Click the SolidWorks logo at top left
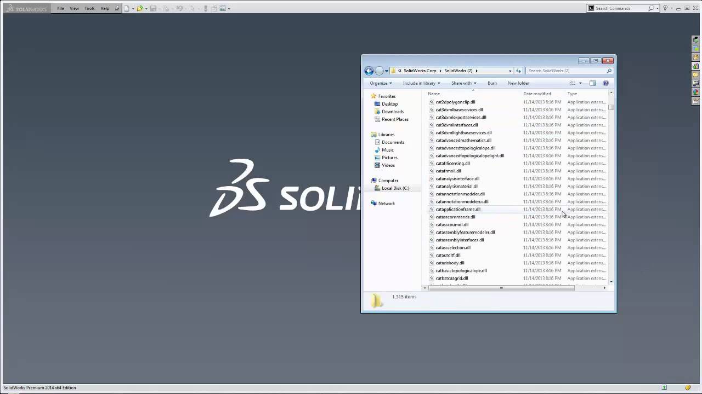 [26, 9]
